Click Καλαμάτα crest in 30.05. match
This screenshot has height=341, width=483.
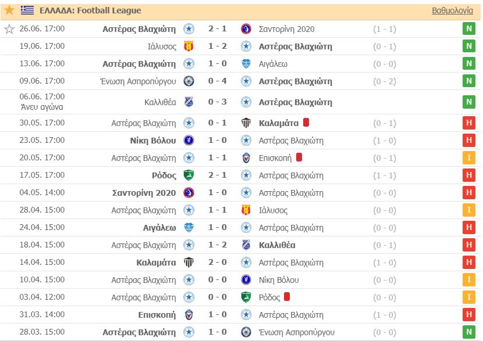pos(246,123)
